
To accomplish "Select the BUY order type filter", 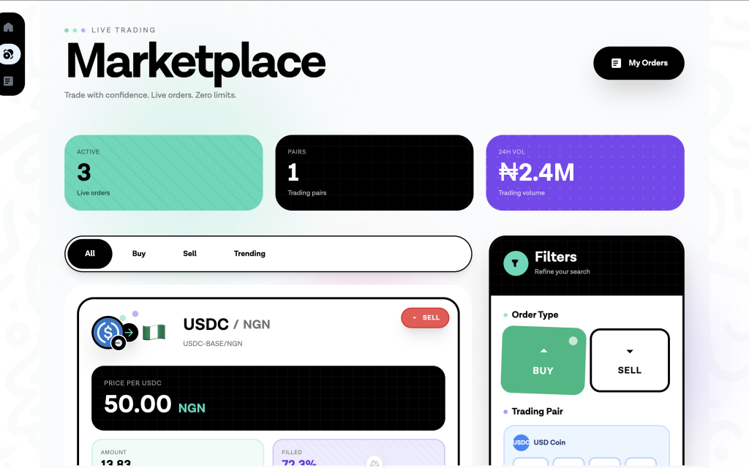I will [x=543, y=361].
